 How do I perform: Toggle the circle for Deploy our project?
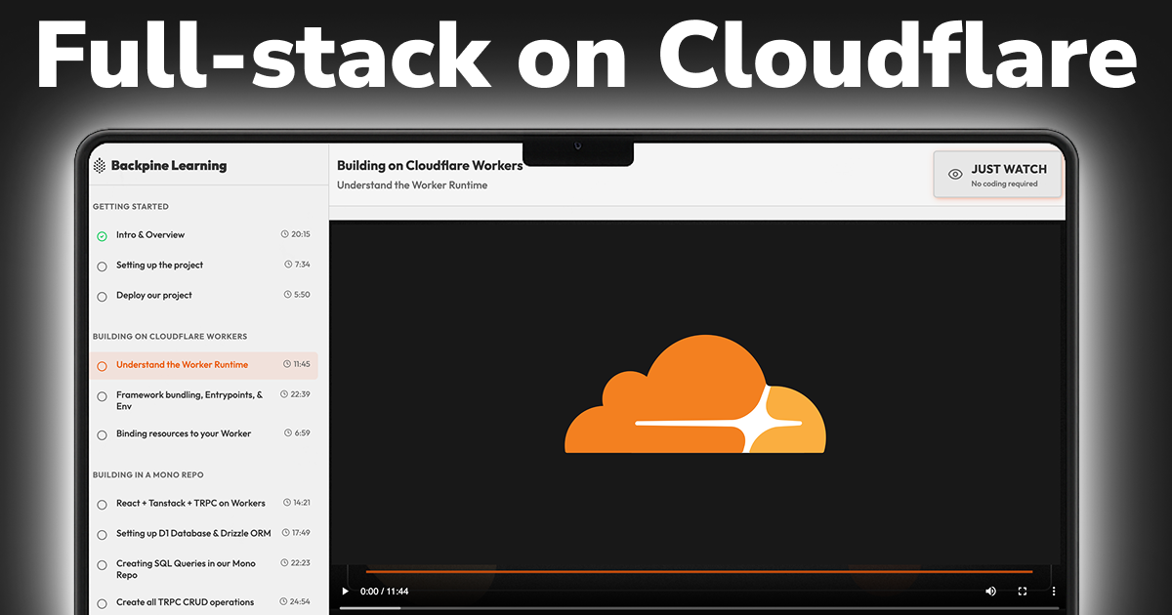click(x=102, y=297)
